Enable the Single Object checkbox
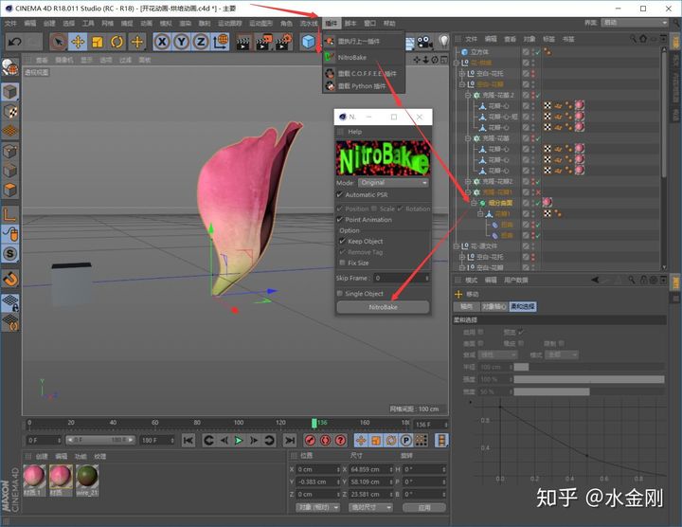 341,294
